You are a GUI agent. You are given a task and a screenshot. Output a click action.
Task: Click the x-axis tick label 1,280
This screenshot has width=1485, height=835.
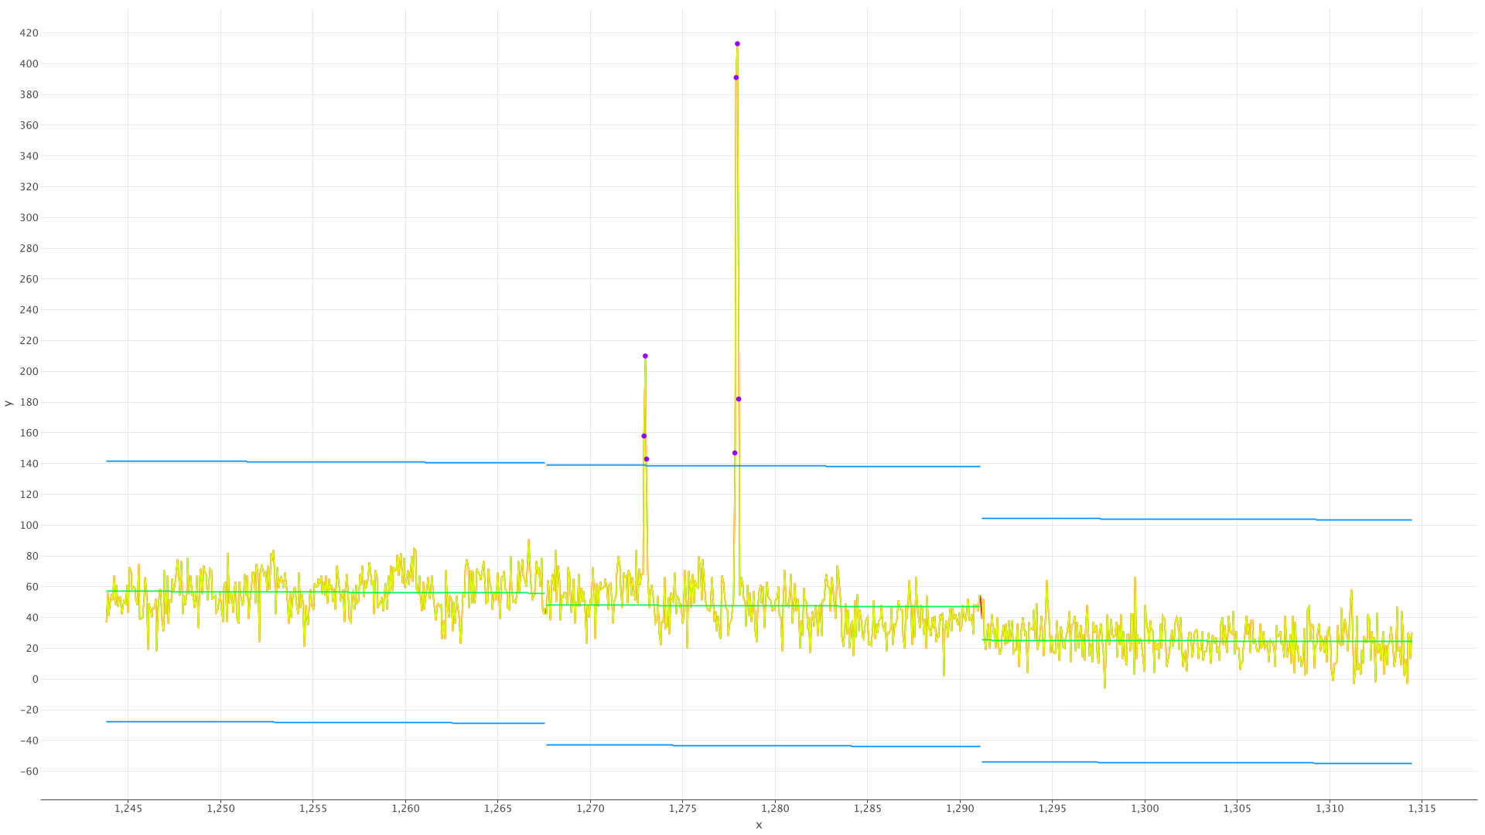coord(775,809)
